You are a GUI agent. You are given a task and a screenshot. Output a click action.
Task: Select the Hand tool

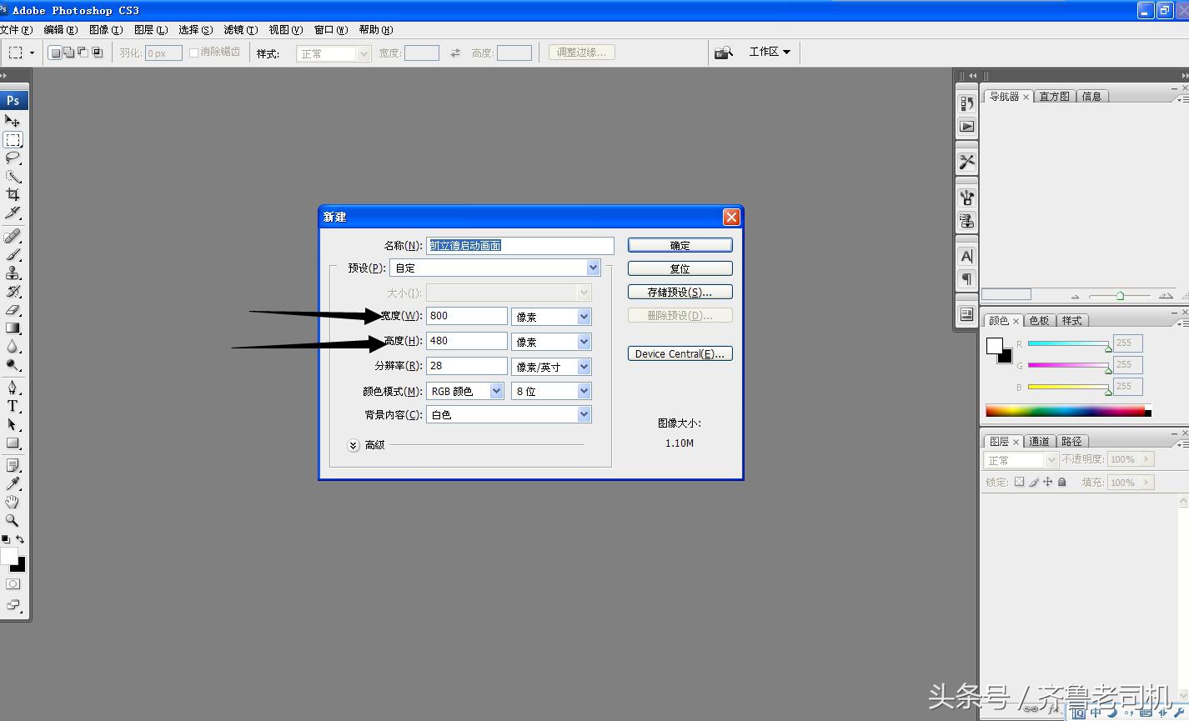[13, 502]
